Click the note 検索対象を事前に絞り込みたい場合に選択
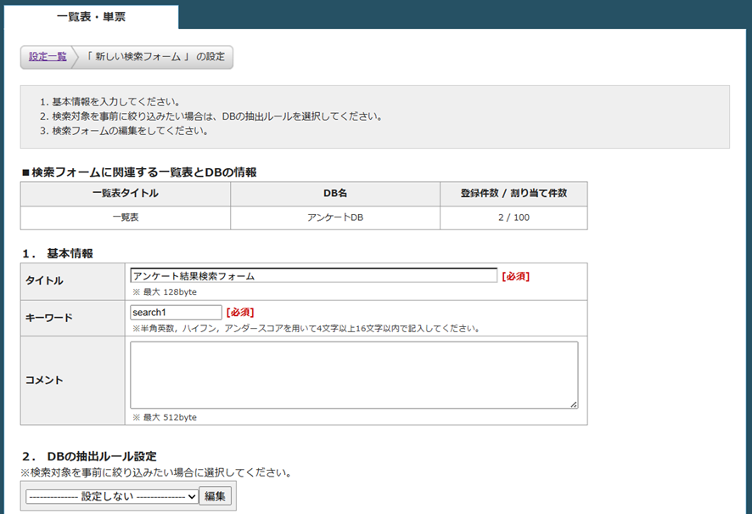The width and height of the screenshot is (752, 514). point(156,472)
